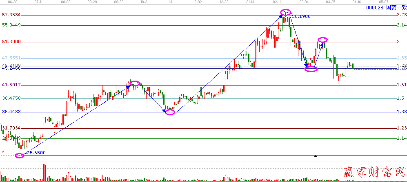Click the magenta ellipse at the 58.1900 peak

tap(286, 13)
